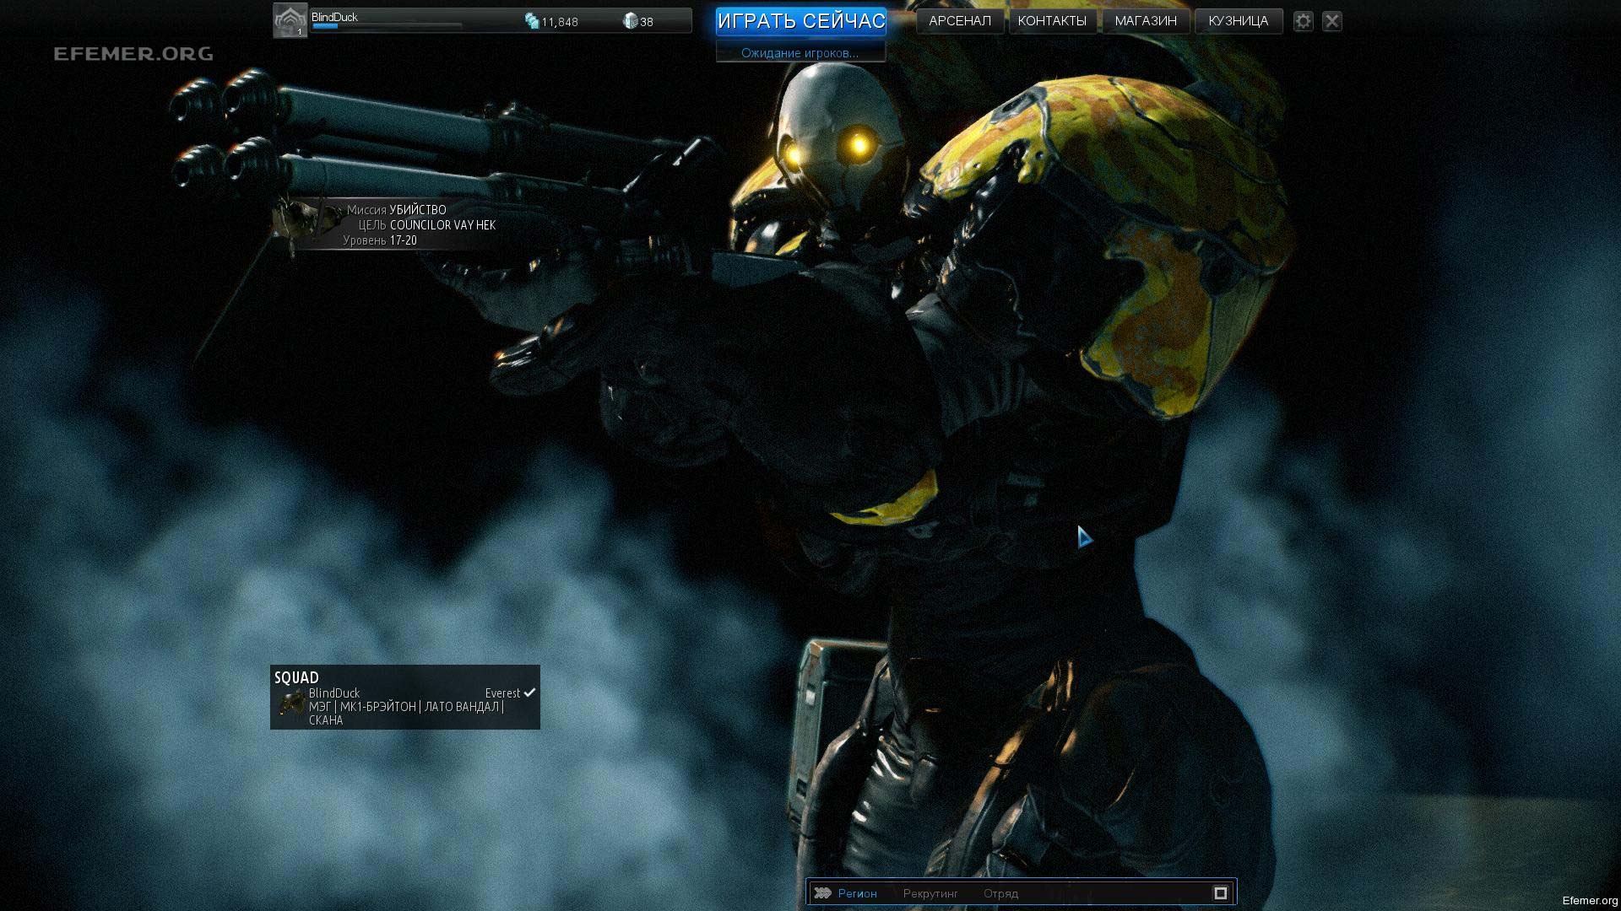This screenshot has height=911, width=1621.
Task: Close the lobby with the X button
Action: click(x=1332, y=21)
